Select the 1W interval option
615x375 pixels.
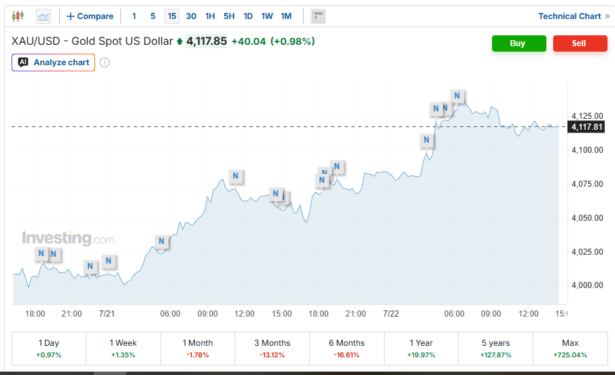[x=267, y=16]
